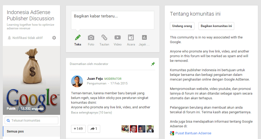This screenshot has width=261, height=139.
Task: Click the green pin icon on pinned post
Action: [x=153, y=64]
